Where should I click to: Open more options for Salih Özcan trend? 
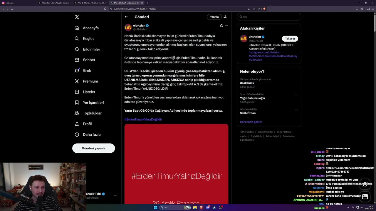pyautogui.click(x=296, y=110)
